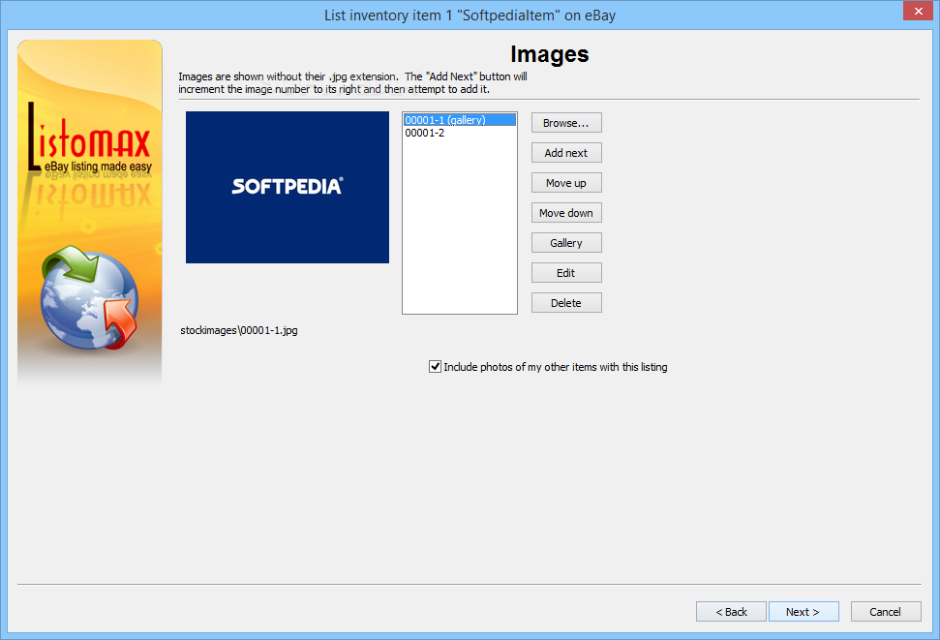Click the stockimages\00001-1.jpg path text

[x=239, y=330]
